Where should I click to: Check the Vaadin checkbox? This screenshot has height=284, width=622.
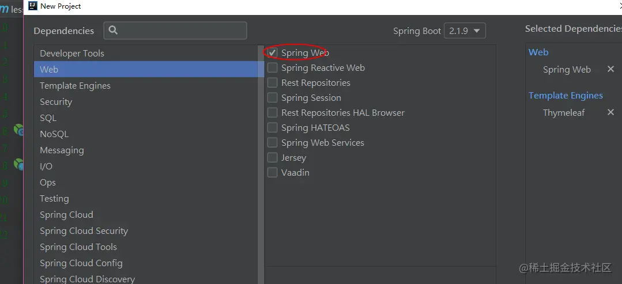(272, 173)
